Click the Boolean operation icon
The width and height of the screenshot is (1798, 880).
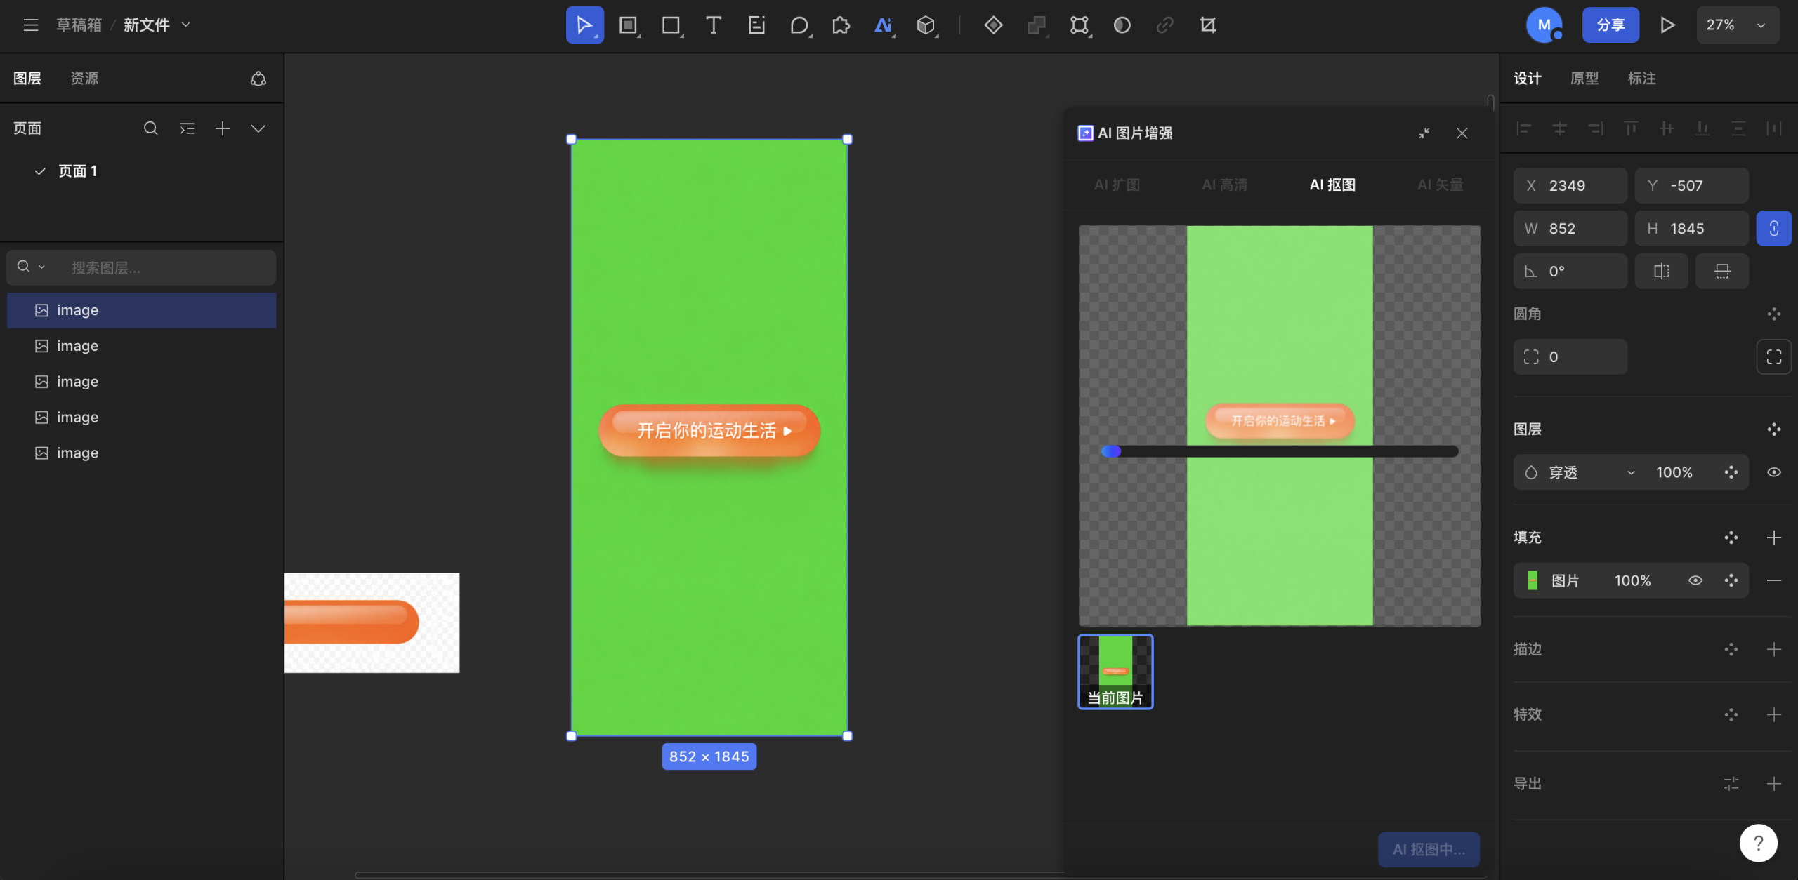1036,25
